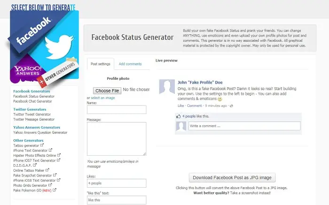Click the Comment link under the post
329x205 pixels.
pos(194,106)
